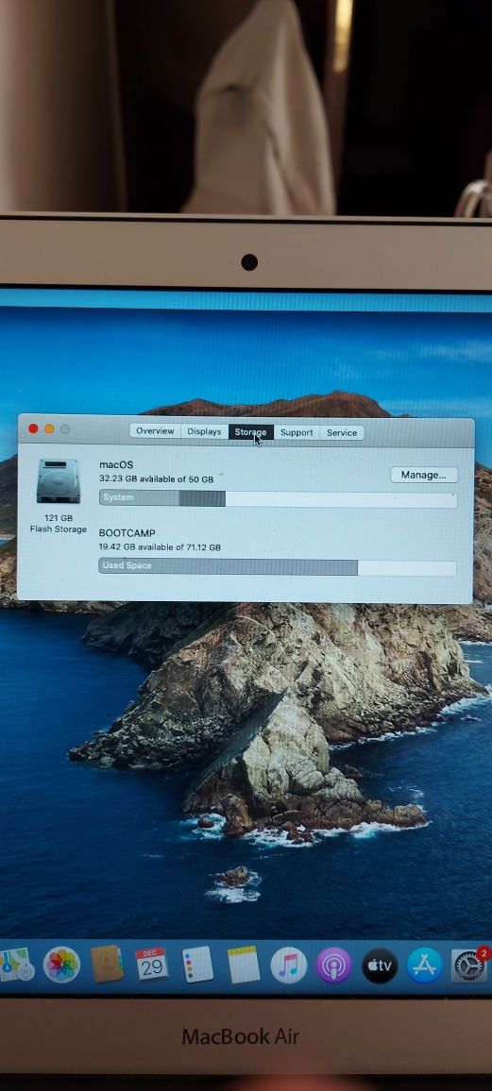Click "19.42 GB available of 71.12 GB"

tap(160, 547)
